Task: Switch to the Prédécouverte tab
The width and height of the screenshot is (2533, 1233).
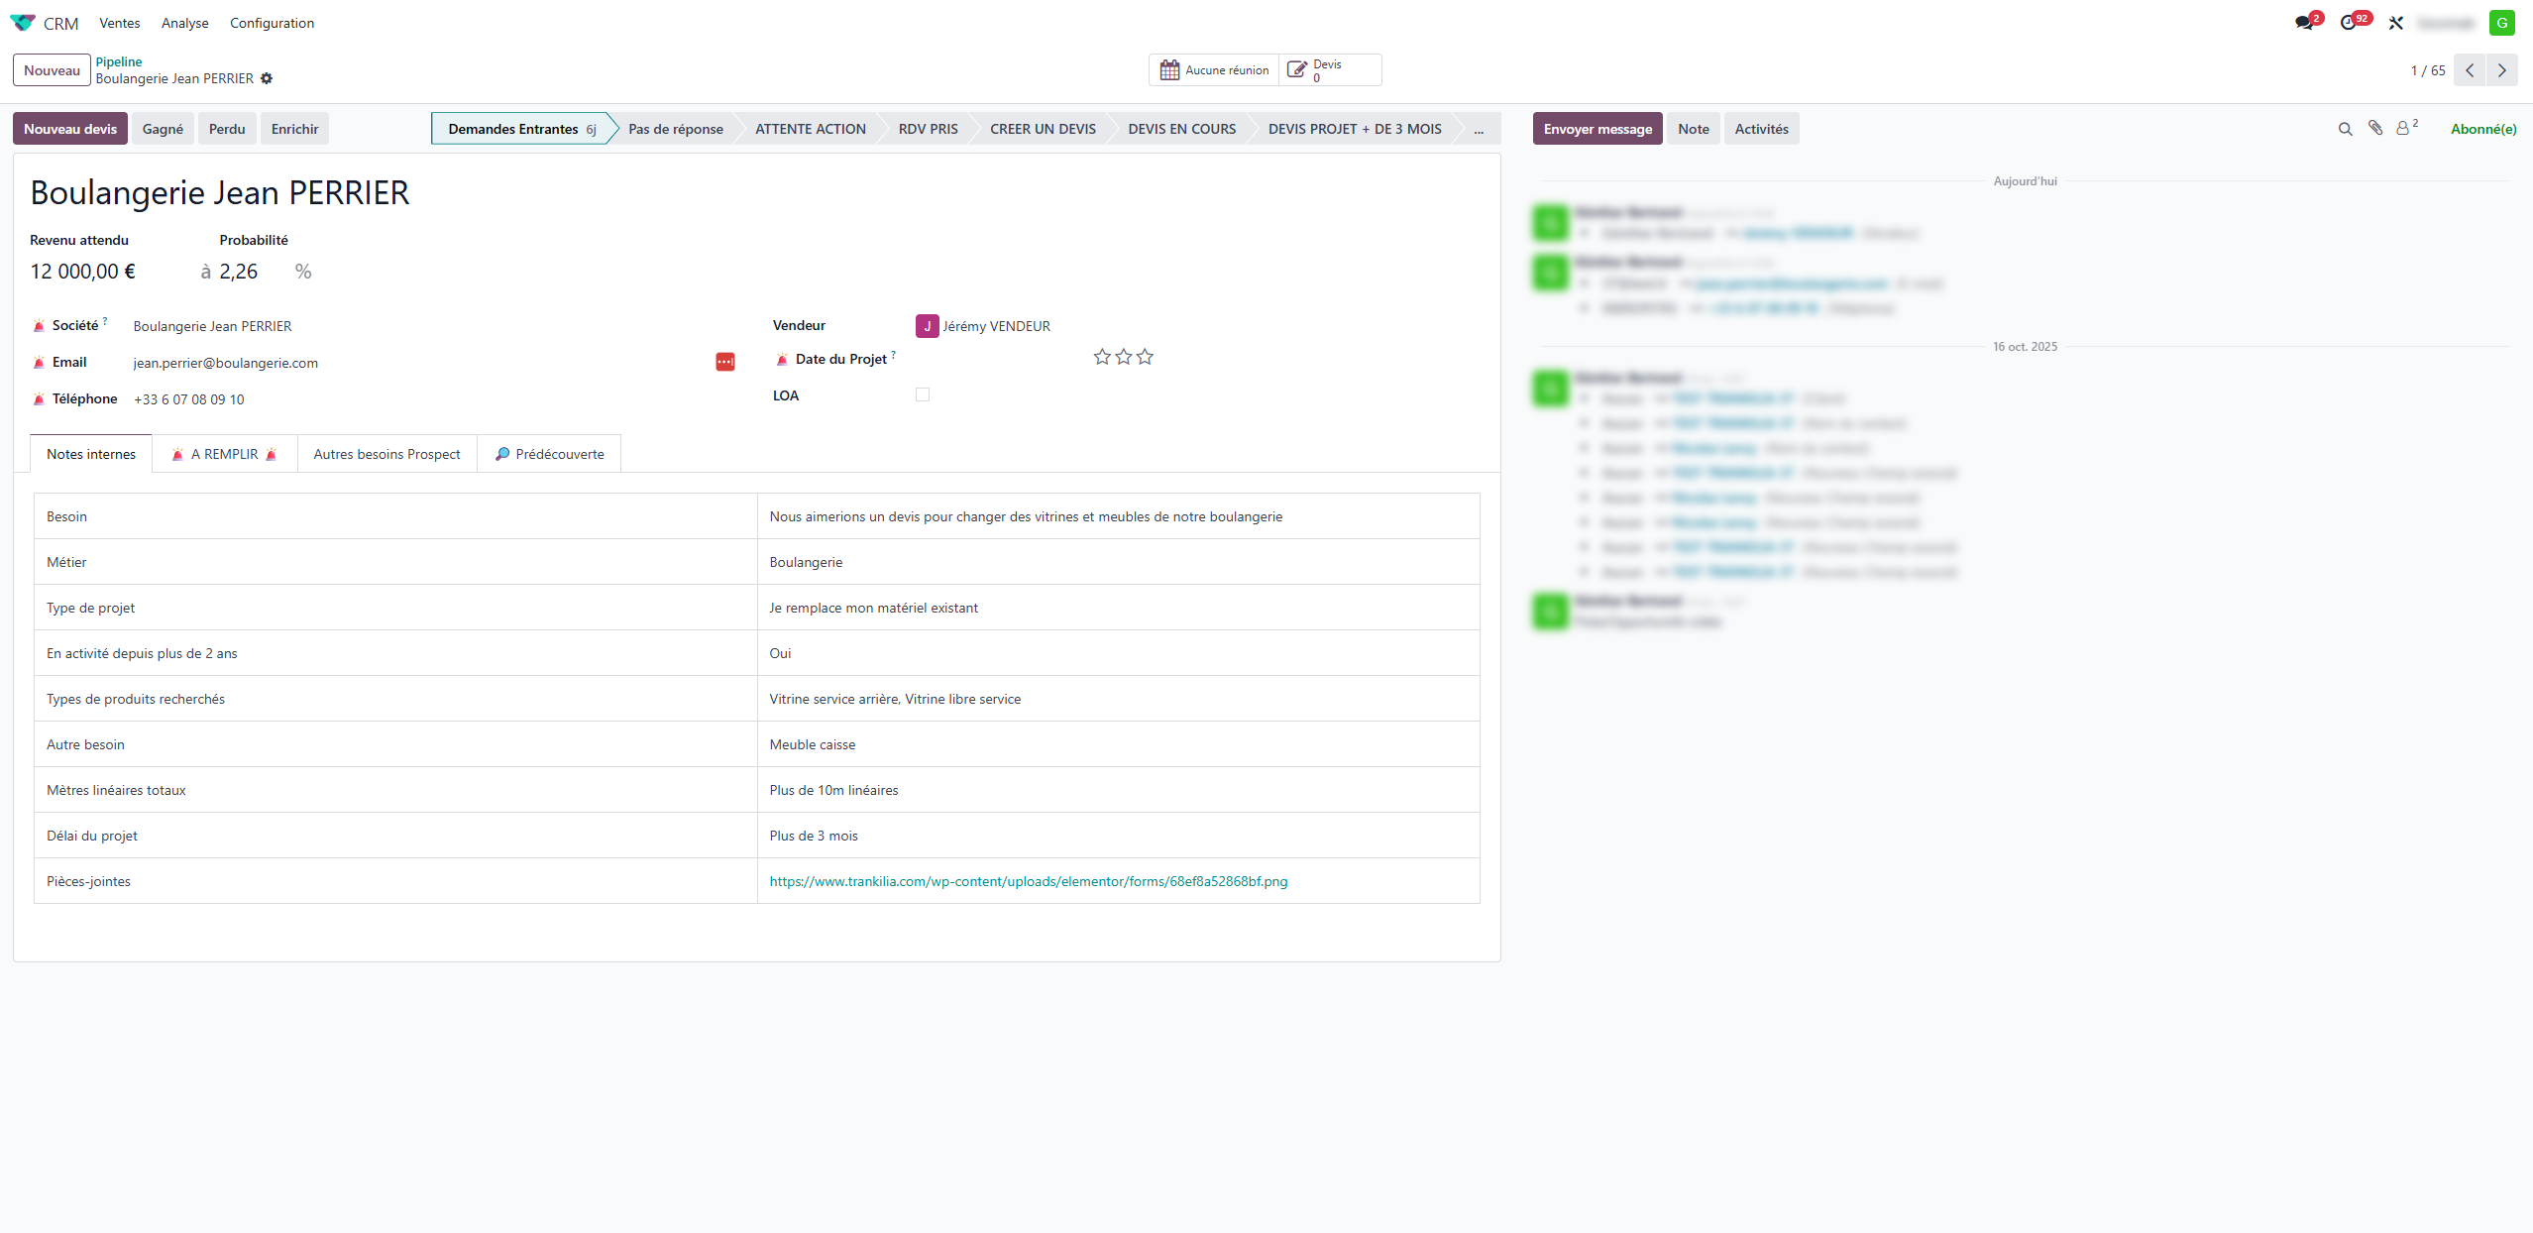Action: click(550, 454)
